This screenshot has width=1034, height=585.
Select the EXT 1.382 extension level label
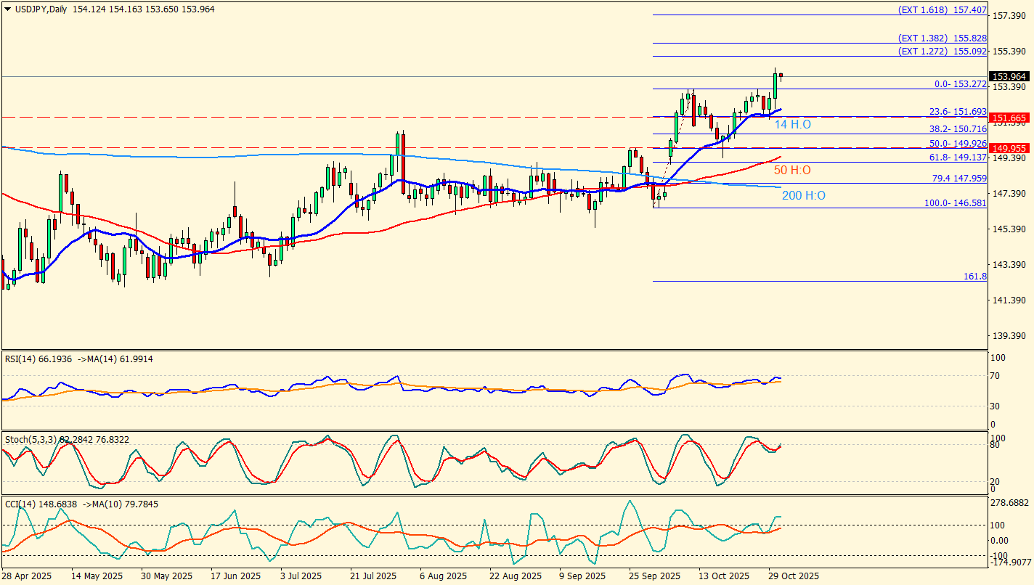click(942, 38)
